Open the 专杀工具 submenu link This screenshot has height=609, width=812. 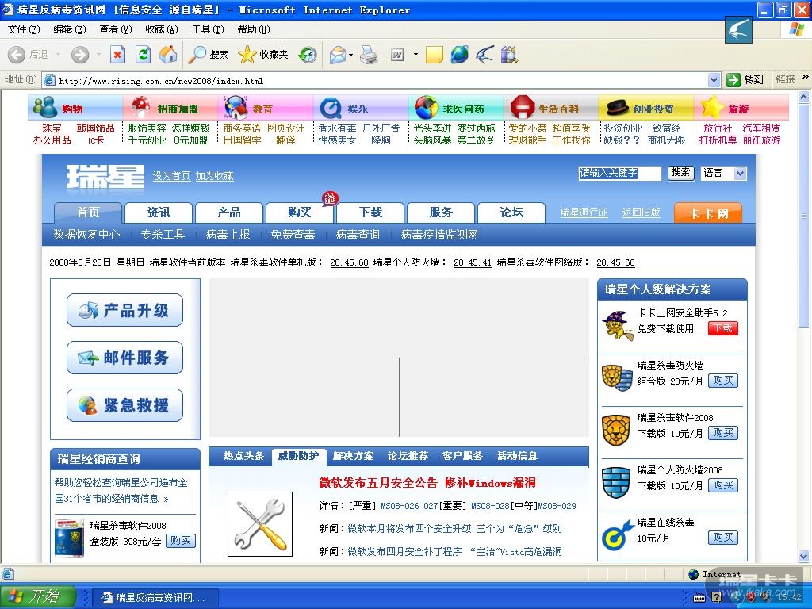[163, 235]
